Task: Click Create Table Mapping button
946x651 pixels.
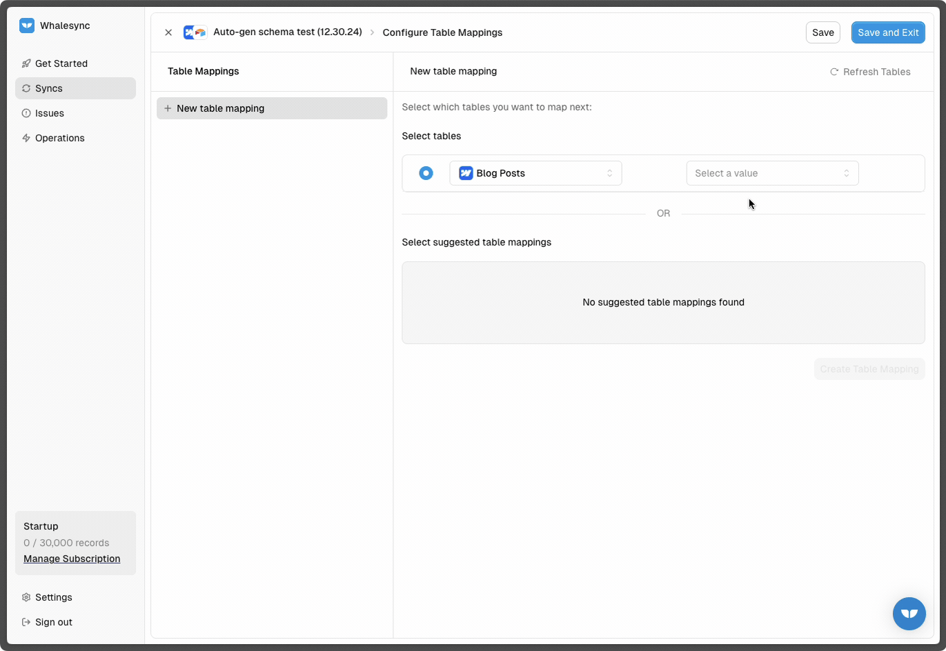Action: pyautogui.click(x=869, y=369)
